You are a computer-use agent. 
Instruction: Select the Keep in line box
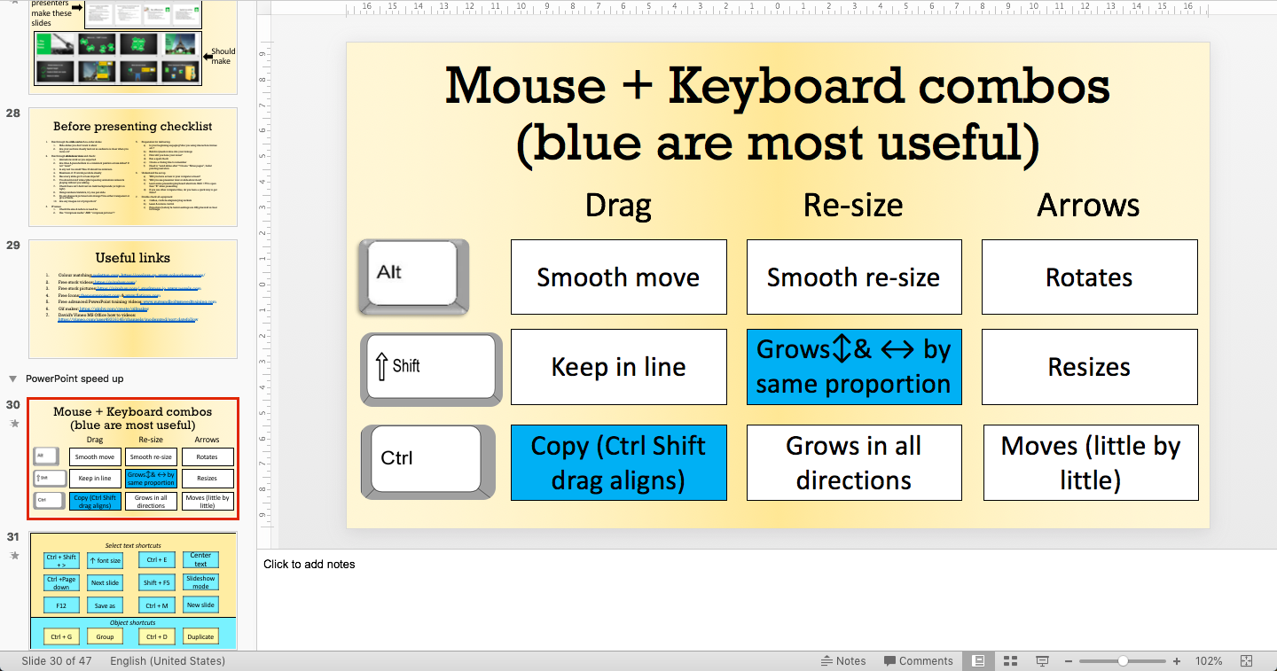[x=619, y=367]
